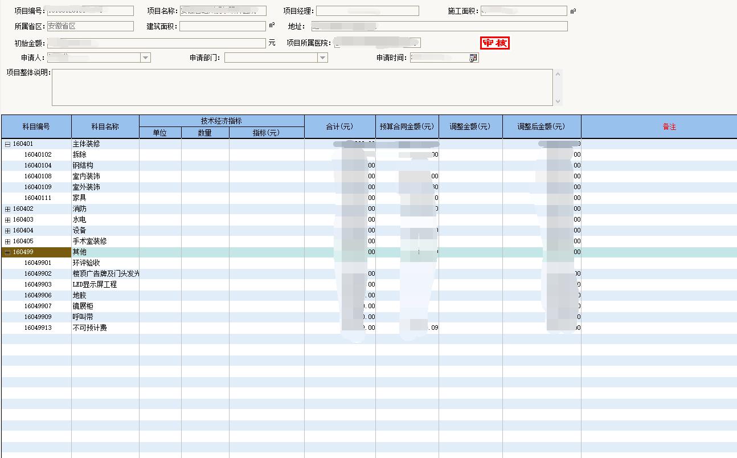
Task: Click into the 项目整体说明 text area
Action: point(302,87)
